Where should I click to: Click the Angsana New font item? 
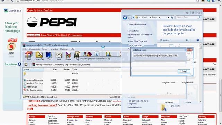[x=169, y=82]
